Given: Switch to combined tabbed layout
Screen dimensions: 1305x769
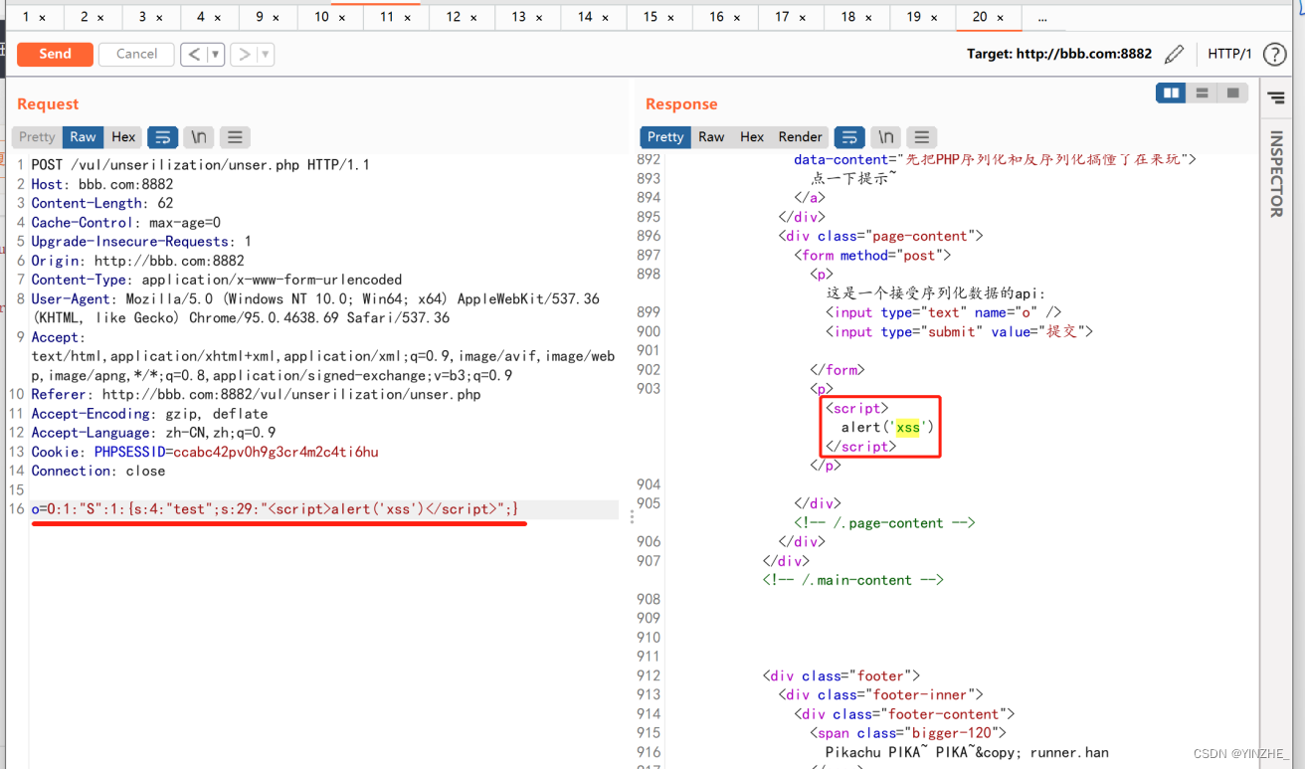Looking at the screenshot, I should (1232, 93).
